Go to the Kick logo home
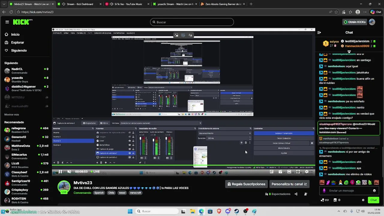384x216 pixels. (22, 22)
